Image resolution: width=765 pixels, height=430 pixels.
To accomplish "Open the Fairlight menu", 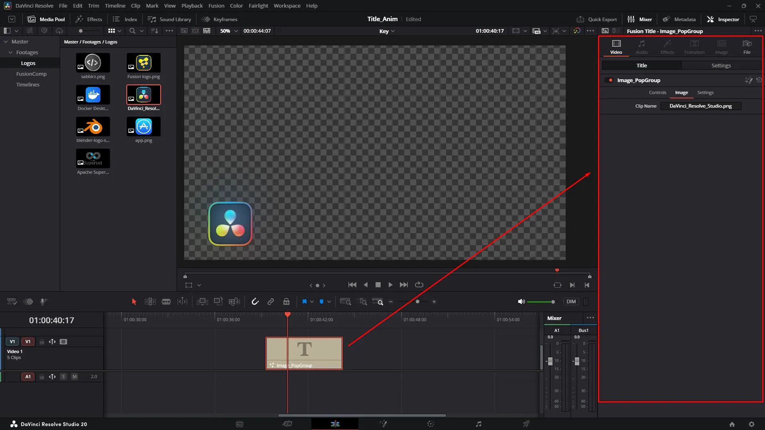I will (x=258, y=6).
